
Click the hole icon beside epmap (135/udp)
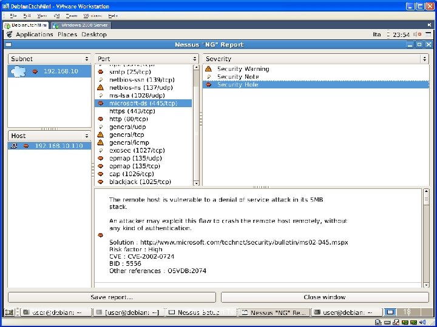click(101, 158)
